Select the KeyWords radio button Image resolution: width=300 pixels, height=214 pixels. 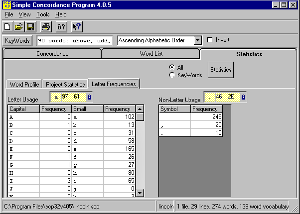pos(172,75)
